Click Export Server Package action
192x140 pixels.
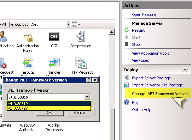coord(153,78)
